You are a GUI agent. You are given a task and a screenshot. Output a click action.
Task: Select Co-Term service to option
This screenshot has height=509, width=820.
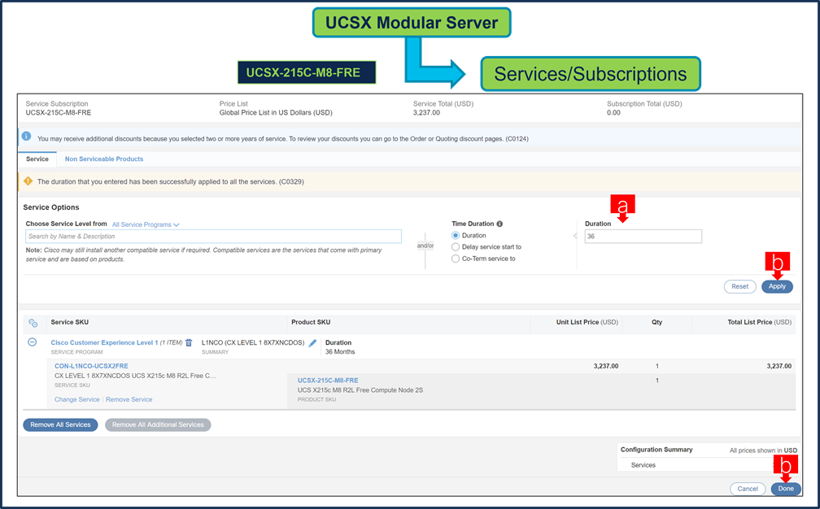point(456,259)
